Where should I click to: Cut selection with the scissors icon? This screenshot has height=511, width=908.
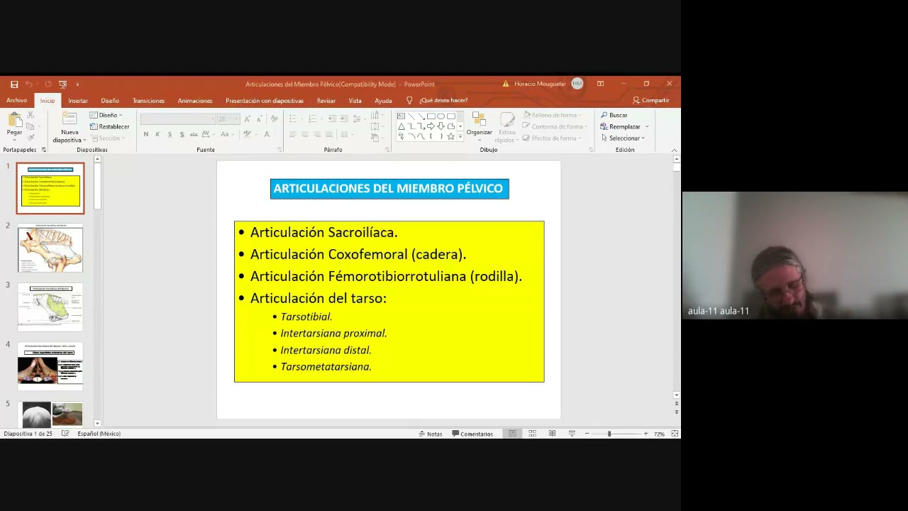click(30, 115)
